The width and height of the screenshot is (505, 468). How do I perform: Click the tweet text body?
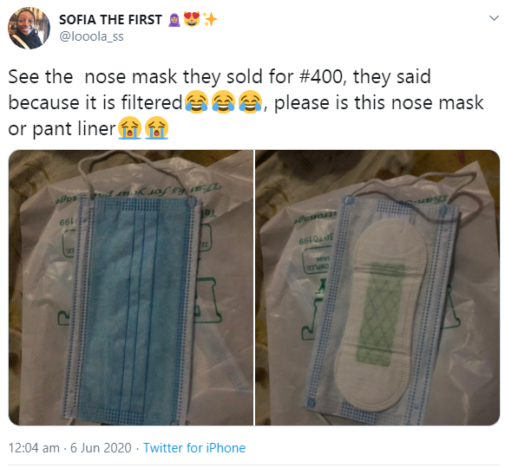coord(246,103)
